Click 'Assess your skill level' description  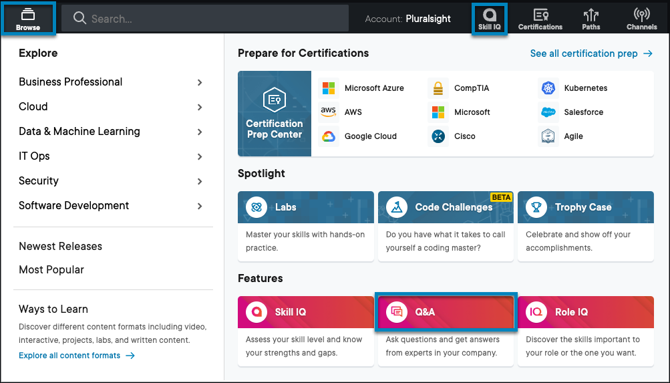pos(304,346)
